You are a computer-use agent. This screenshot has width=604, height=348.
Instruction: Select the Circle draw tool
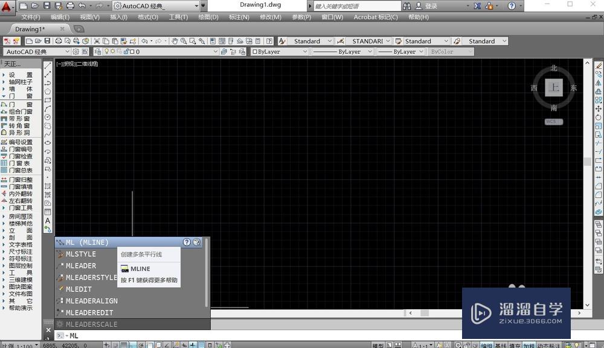[48, 117]
